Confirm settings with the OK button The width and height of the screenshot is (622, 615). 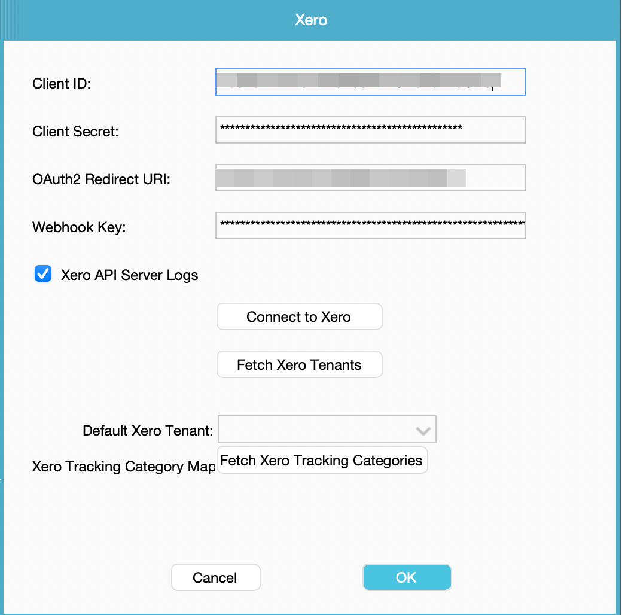point(407,577)
